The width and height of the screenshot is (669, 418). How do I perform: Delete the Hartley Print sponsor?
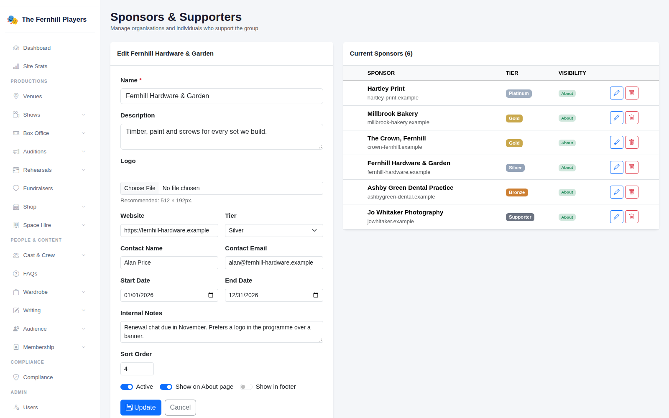click(x=631, y=93)
